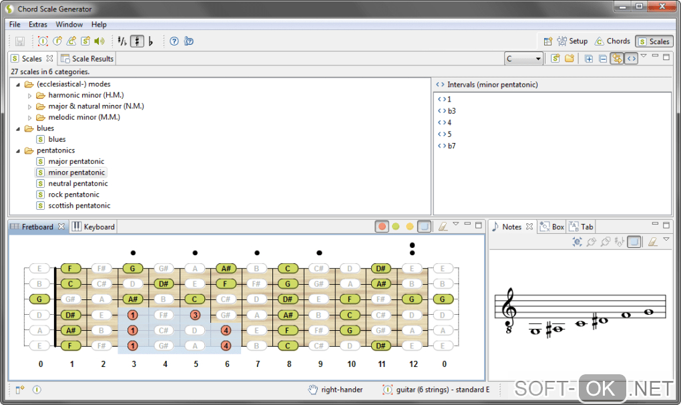681x405 pixels.
Task: Open the help question mark icon
Action: (x=174, y=41)
